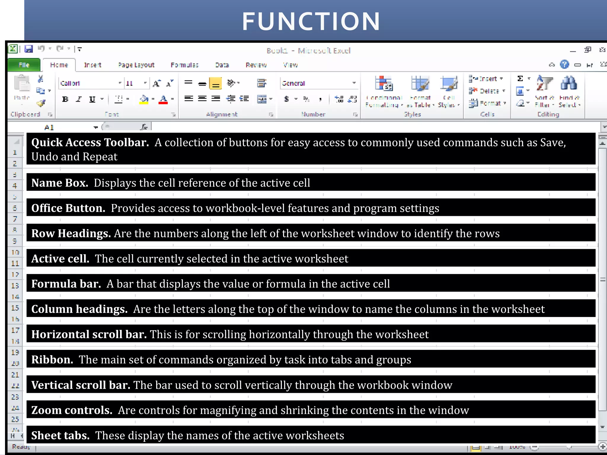Open the Formulas tab
This screenshot has width=607, height=455.
click(184, 65)
